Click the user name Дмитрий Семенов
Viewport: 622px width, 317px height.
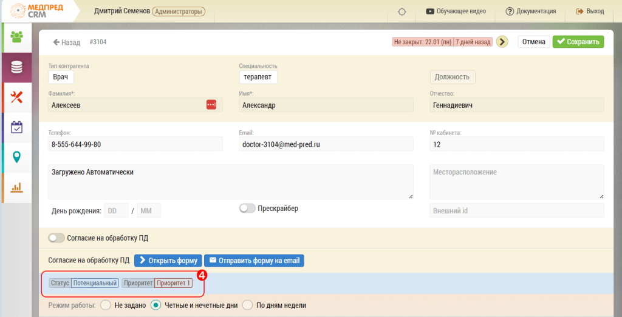[122, 12]
